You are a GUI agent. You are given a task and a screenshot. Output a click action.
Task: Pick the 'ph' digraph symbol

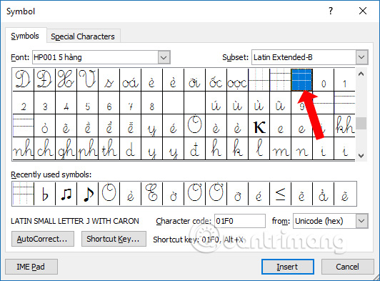[87, 148]
